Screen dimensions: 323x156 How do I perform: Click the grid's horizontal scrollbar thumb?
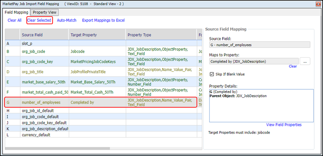pyautogui.click(x=57, y=148)
